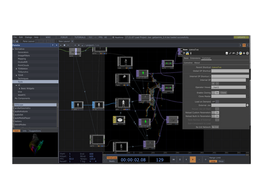Expand the TDAbleton folder
This screenshot has width=263, height=186.
coord(16,69)
